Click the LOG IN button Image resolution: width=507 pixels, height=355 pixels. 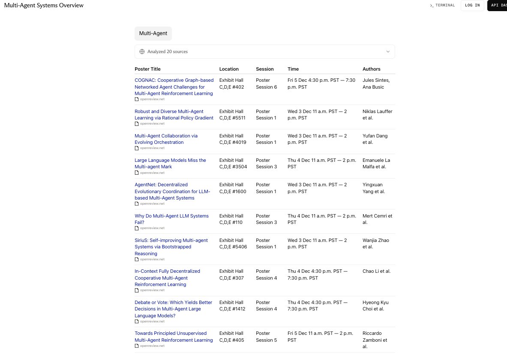tap(472, 5)
